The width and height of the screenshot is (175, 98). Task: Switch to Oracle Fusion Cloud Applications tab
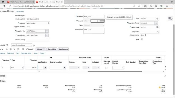[21, 2]
